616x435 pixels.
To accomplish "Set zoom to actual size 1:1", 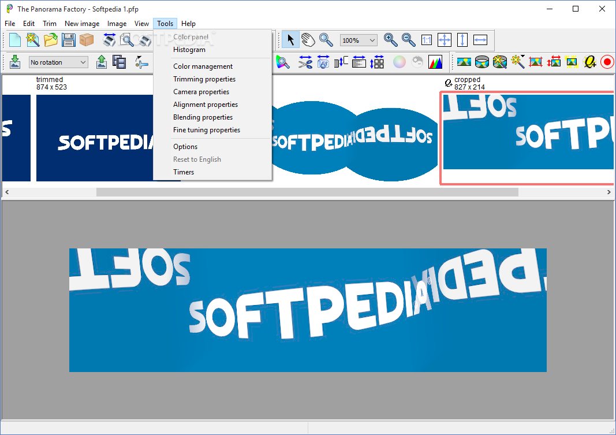I will point(427,40).
